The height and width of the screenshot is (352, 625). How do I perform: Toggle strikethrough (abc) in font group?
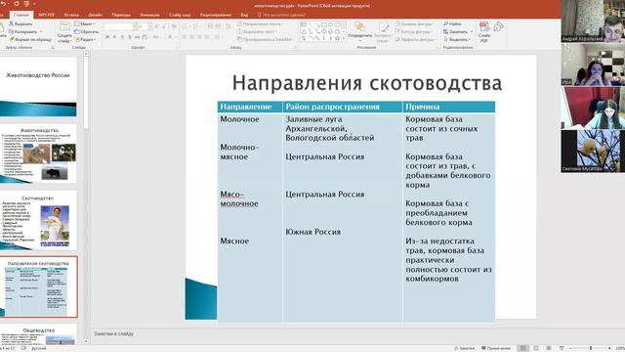pos(137,37)
